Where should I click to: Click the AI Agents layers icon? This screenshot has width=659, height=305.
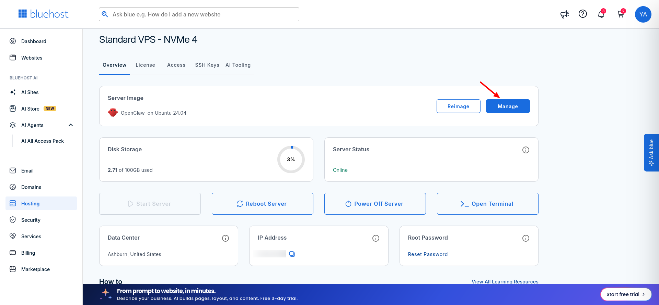click(x=13, y=125)
